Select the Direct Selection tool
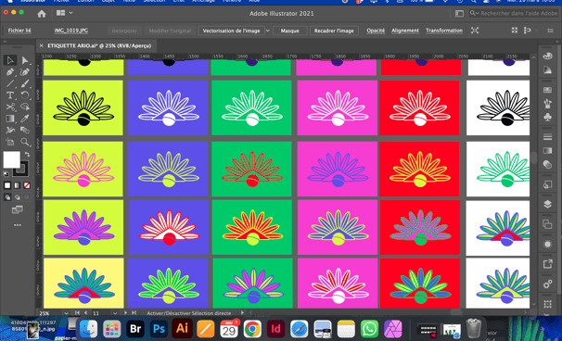This screenshot has width=562, height=341. (24, 60)
